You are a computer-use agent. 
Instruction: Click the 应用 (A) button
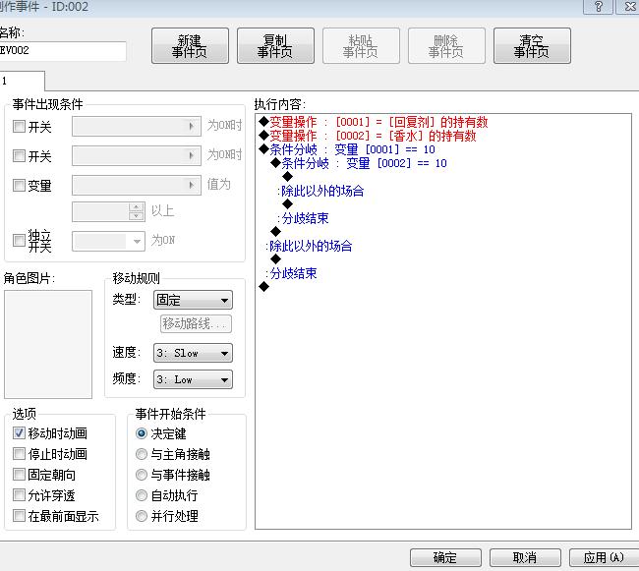click(x=604, y=557)
